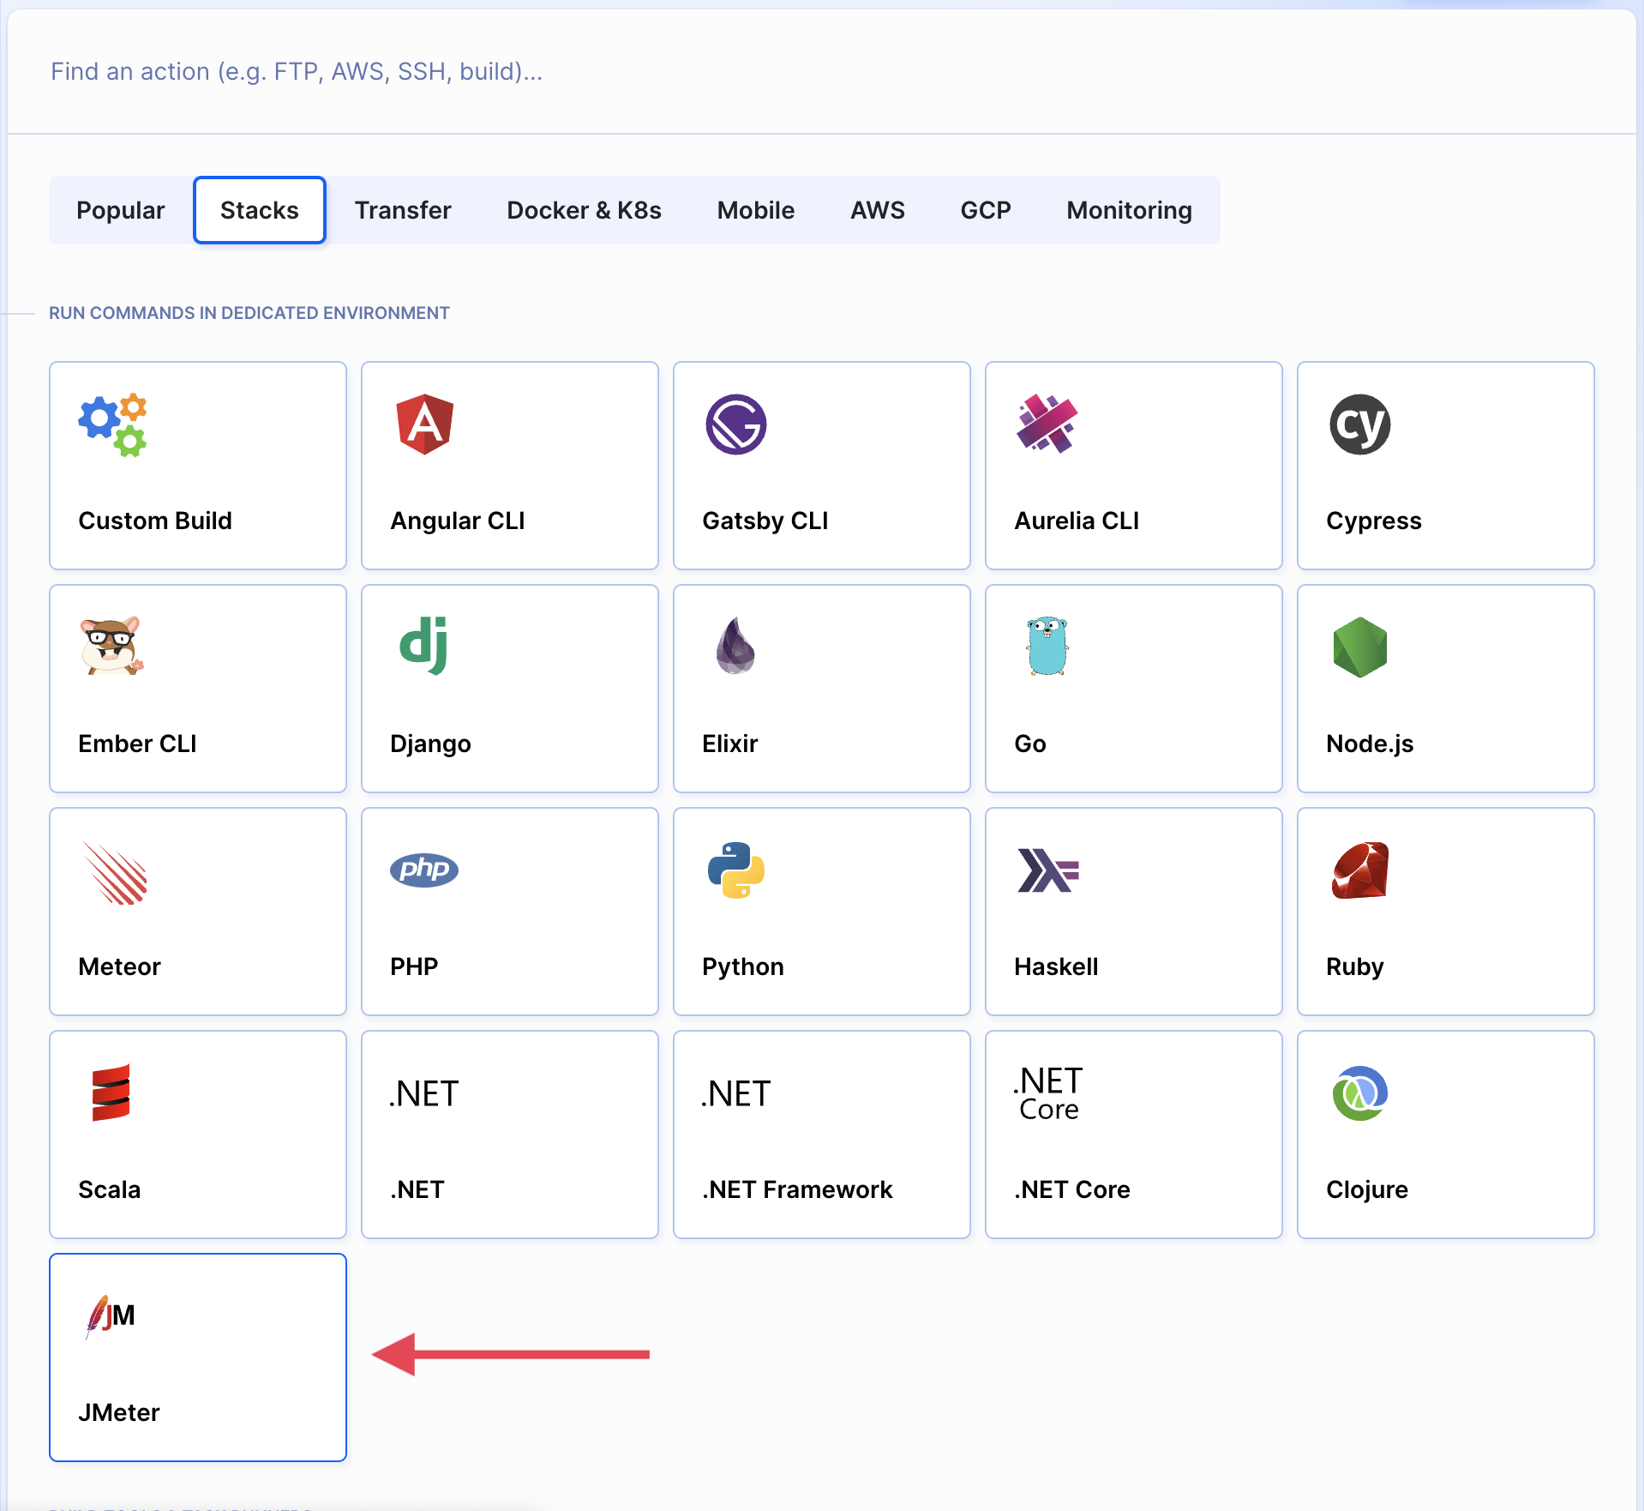
Task: Switch to the Popular tab
Action: (x=120, y=210)
